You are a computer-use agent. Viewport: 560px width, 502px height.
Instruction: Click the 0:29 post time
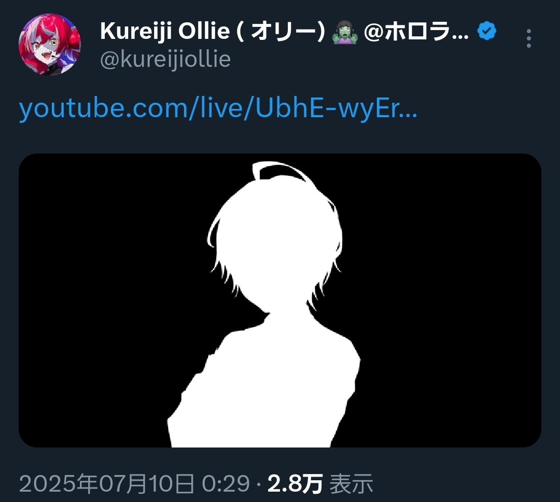point(226,484)
